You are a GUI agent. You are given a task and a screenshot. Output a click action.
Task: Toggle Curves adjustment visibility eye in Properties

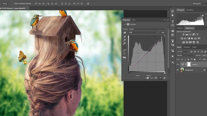160,78
